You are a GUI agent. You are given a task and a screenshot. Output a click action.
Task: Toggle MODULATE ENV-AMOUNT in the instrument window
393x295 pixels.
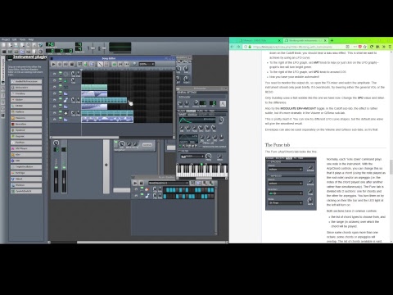coord(213,147)
